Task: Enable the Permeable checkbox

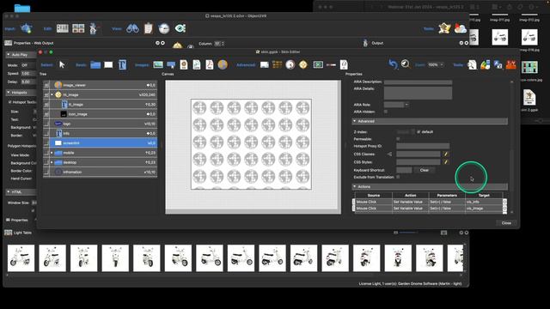Action: click(x=398, y=139)
